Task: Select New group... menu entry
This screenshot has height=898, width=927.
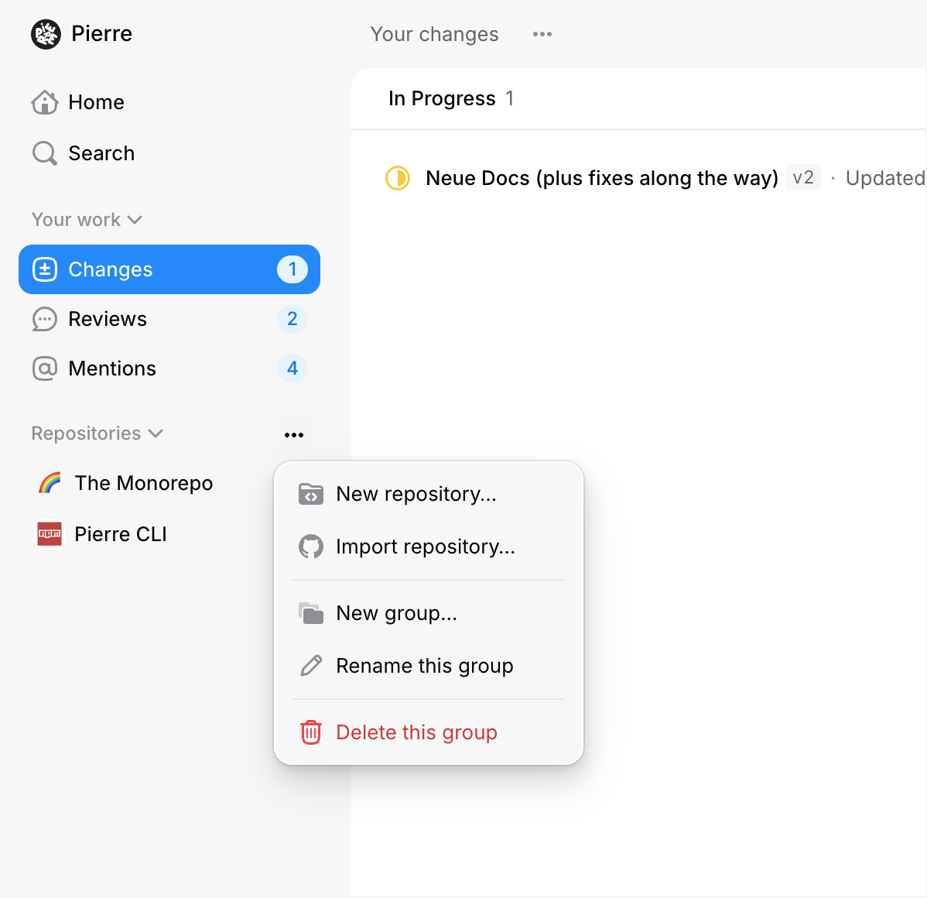Action: click(396, 613)
